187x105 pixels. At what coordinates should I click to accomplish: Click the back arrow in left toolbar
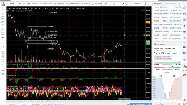coord(3,38)
